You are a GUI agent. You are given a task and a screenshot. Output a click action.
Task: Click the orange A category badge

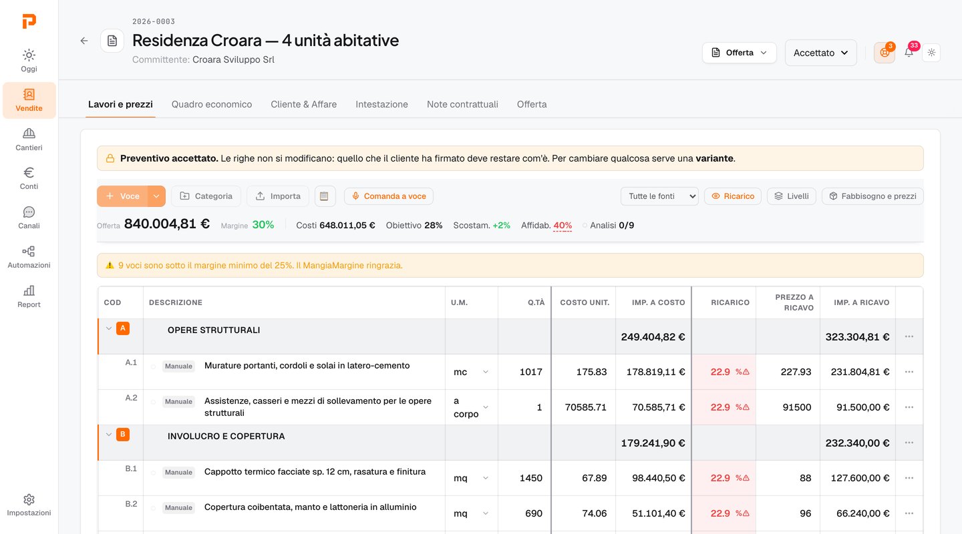pos(123,328)
